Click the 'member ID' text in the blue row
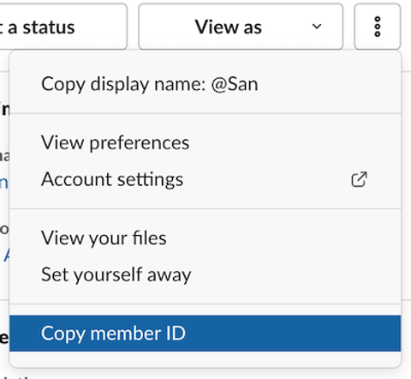 pyautogui.click(x=138, y=334)
